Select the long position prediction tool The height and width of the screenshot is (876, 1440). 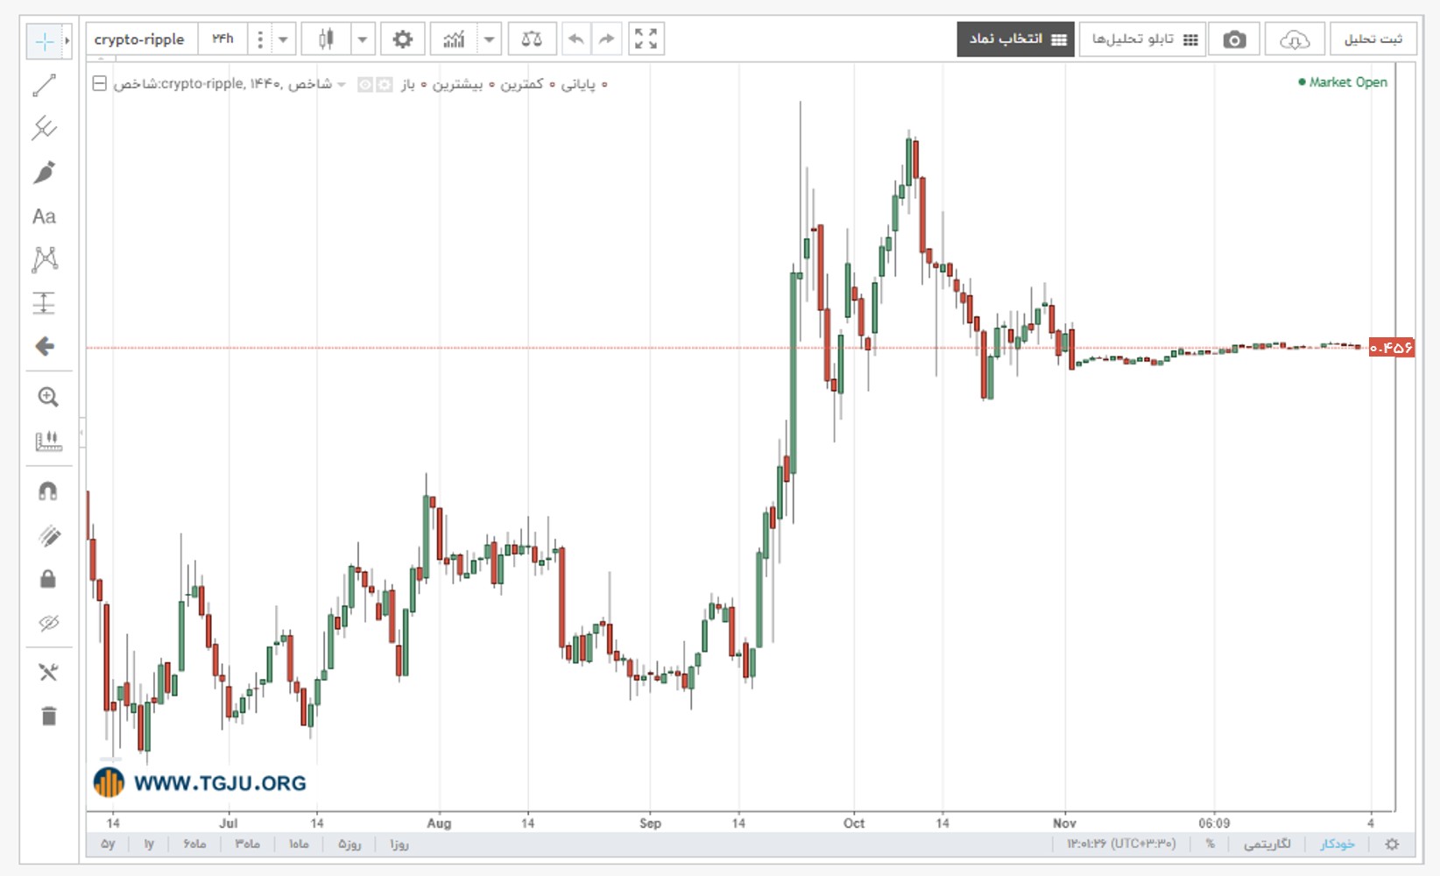tap(44, 303)
